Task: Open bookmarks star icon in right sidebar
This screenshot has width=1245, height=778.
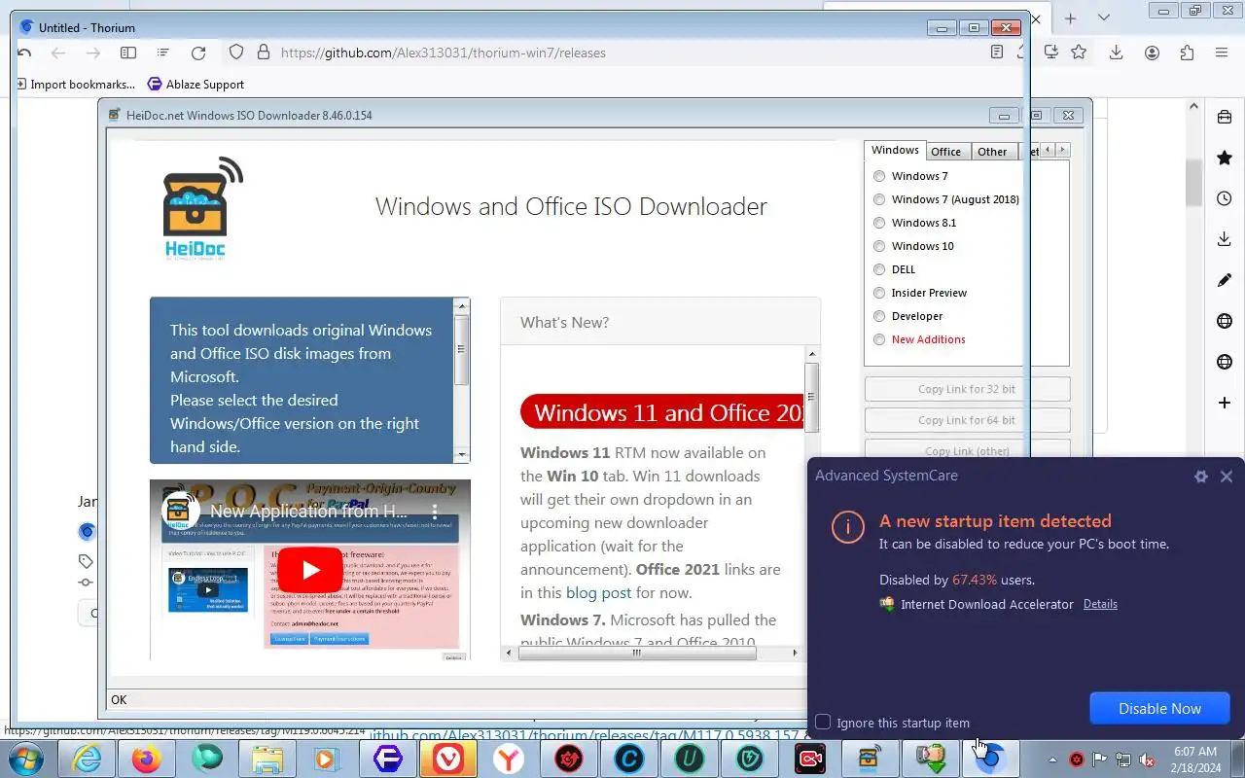Action: [x=1225, y=158]
